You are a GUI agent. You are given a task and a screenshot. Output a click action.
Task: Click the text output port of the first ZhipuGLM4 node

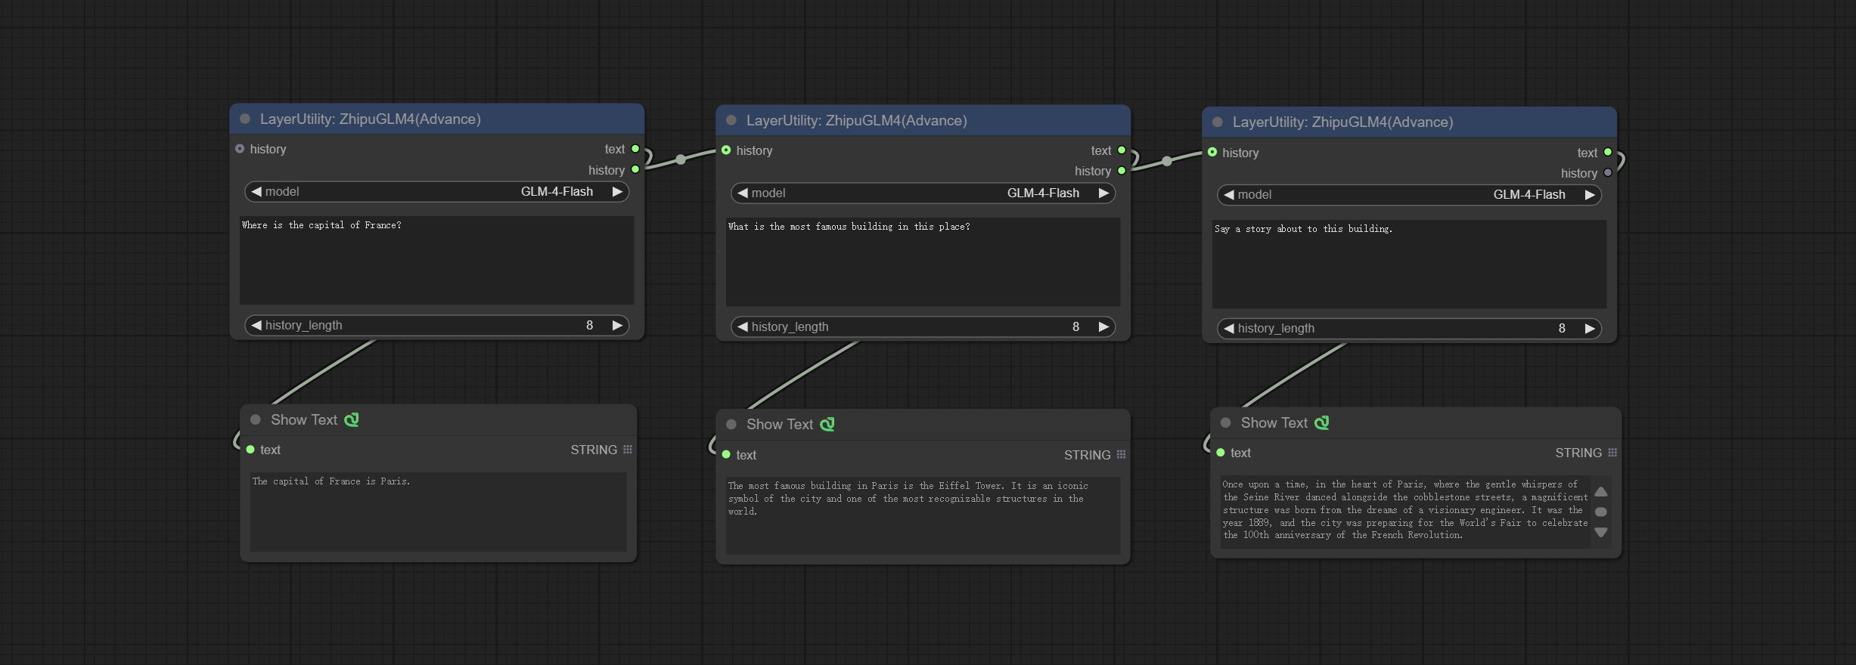pyautogui.click(x=635, y=149)
